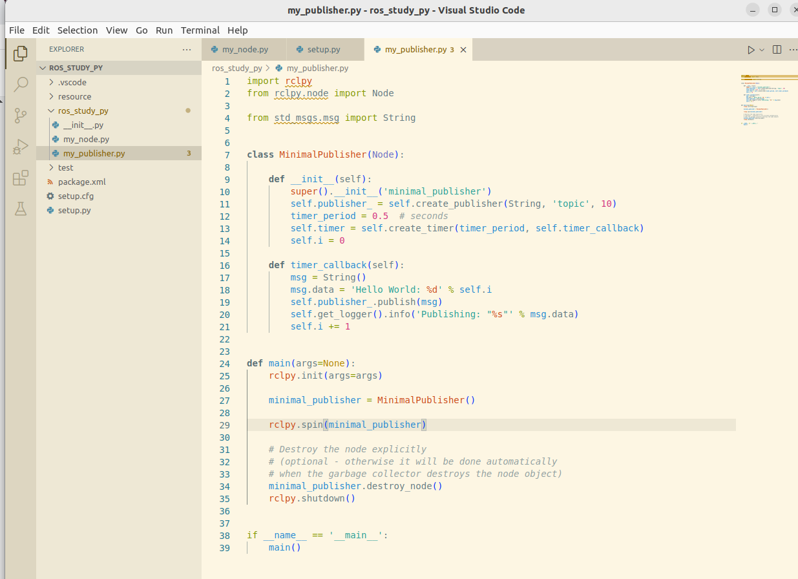Click the 'MinimalPublisher' class name on line 7

tap(322, 154)
